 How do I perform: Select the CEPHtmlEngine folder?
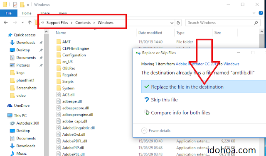click(76, 49)
